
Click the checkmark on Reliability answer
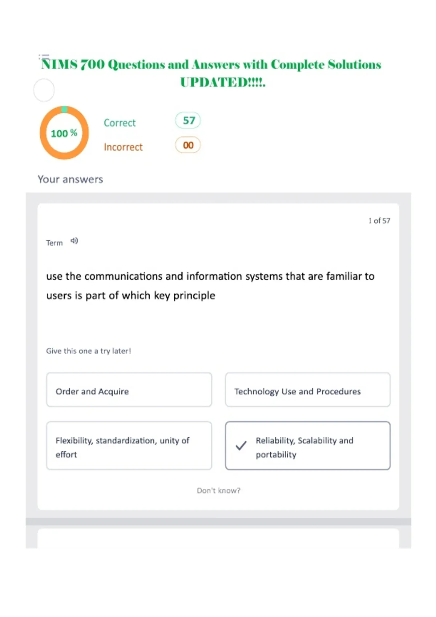(x=241, y=445)
